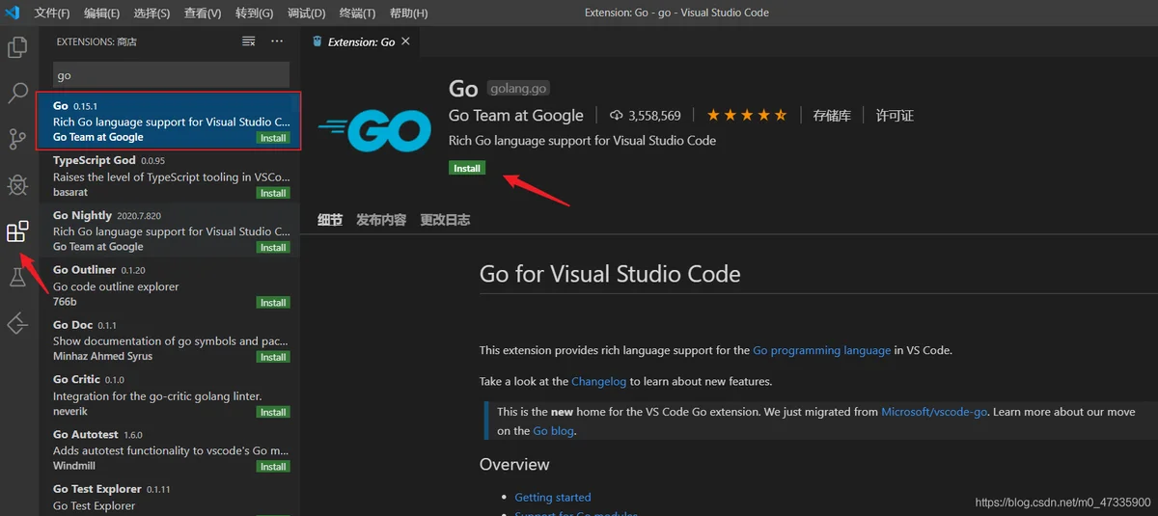Image resolution: width=1158 pixels, height=516 pixels.
Task: Open the 存储库 repository link
Action: [x=832, y=116]
